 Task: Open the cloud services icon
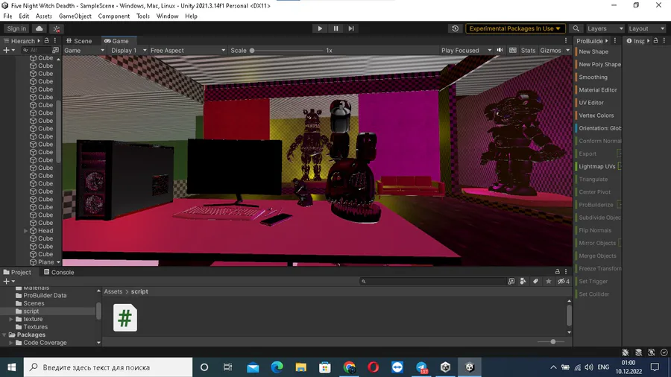pyautogui.click(x=39, y=28)
